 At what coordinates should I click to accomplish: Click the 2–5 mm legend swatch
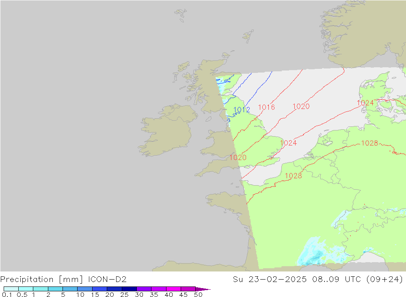coord(55,289)
